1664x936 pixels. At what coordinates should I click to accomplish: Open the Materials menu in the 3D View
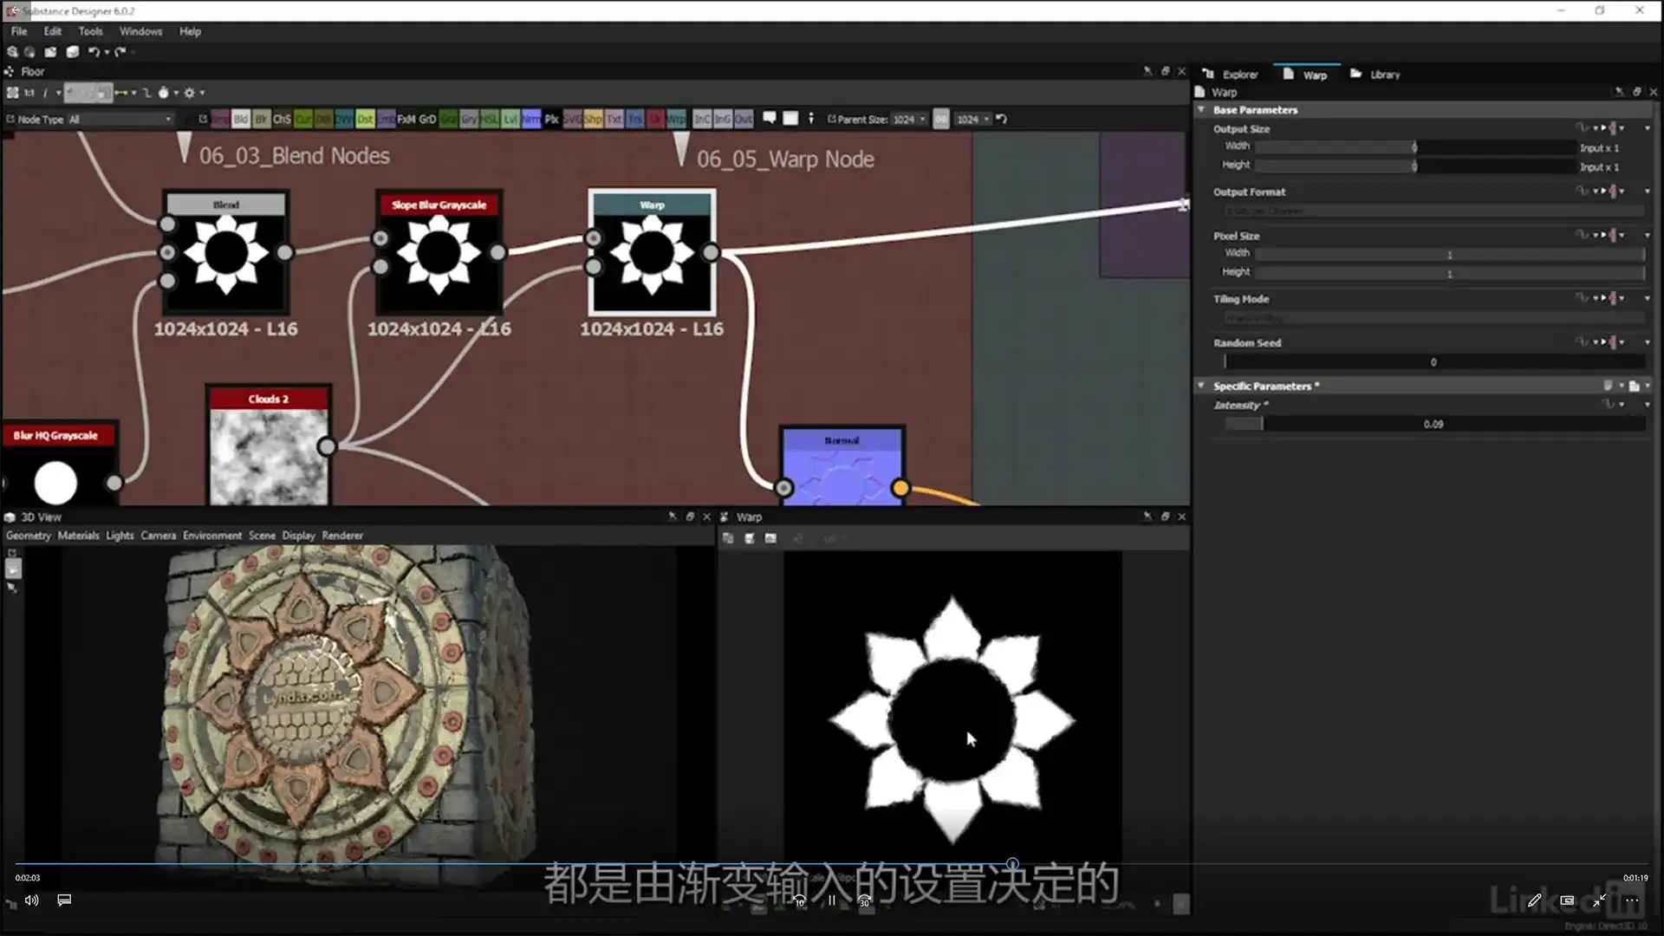tap(78, 535)
